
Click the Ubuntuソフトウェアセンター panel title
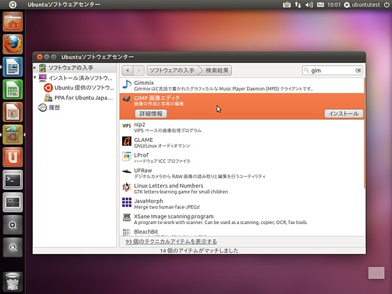64,5
